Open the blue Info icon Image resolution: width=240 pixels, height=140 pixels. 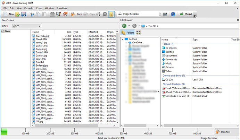click(173, 14)
